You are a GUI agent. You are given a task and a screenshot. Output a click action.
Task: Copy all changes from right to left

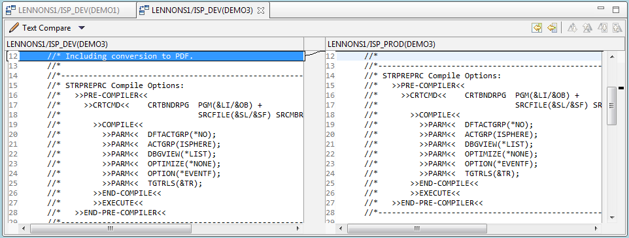click(x=537, y=27)
